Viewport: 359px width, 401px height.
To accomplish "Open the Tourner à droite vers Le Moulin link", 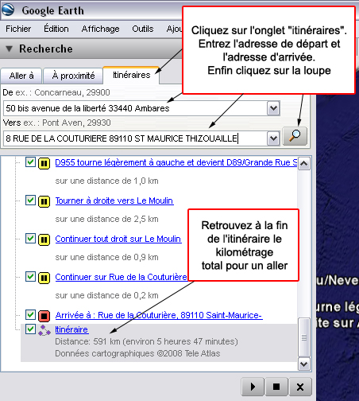I will [x=114, y=200].
